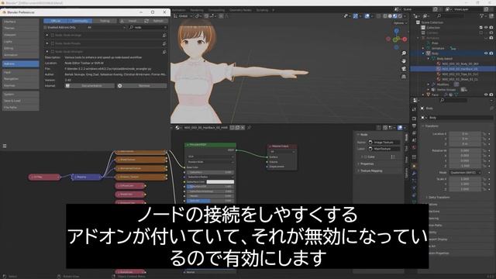Switch to Official add-ons tab
This screenshot has width=496, height=279.
[56, 21]
